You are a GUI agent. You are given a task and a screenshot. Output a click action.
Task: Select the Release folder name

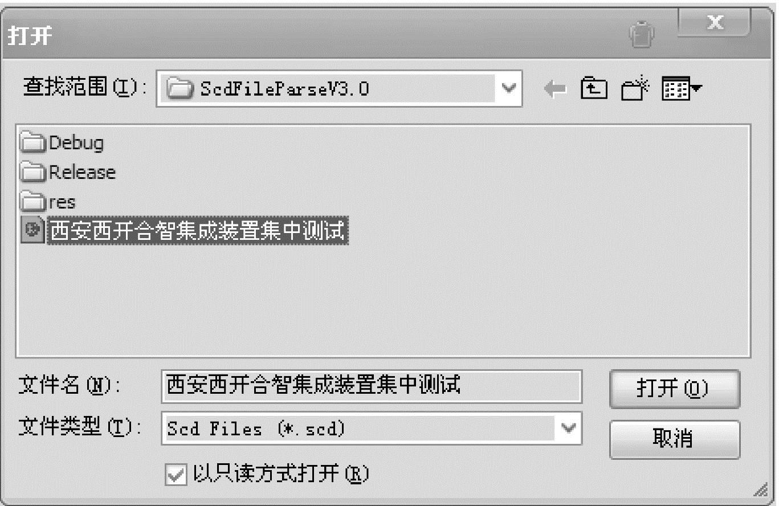pyautogui.click(x=82, y=172)
